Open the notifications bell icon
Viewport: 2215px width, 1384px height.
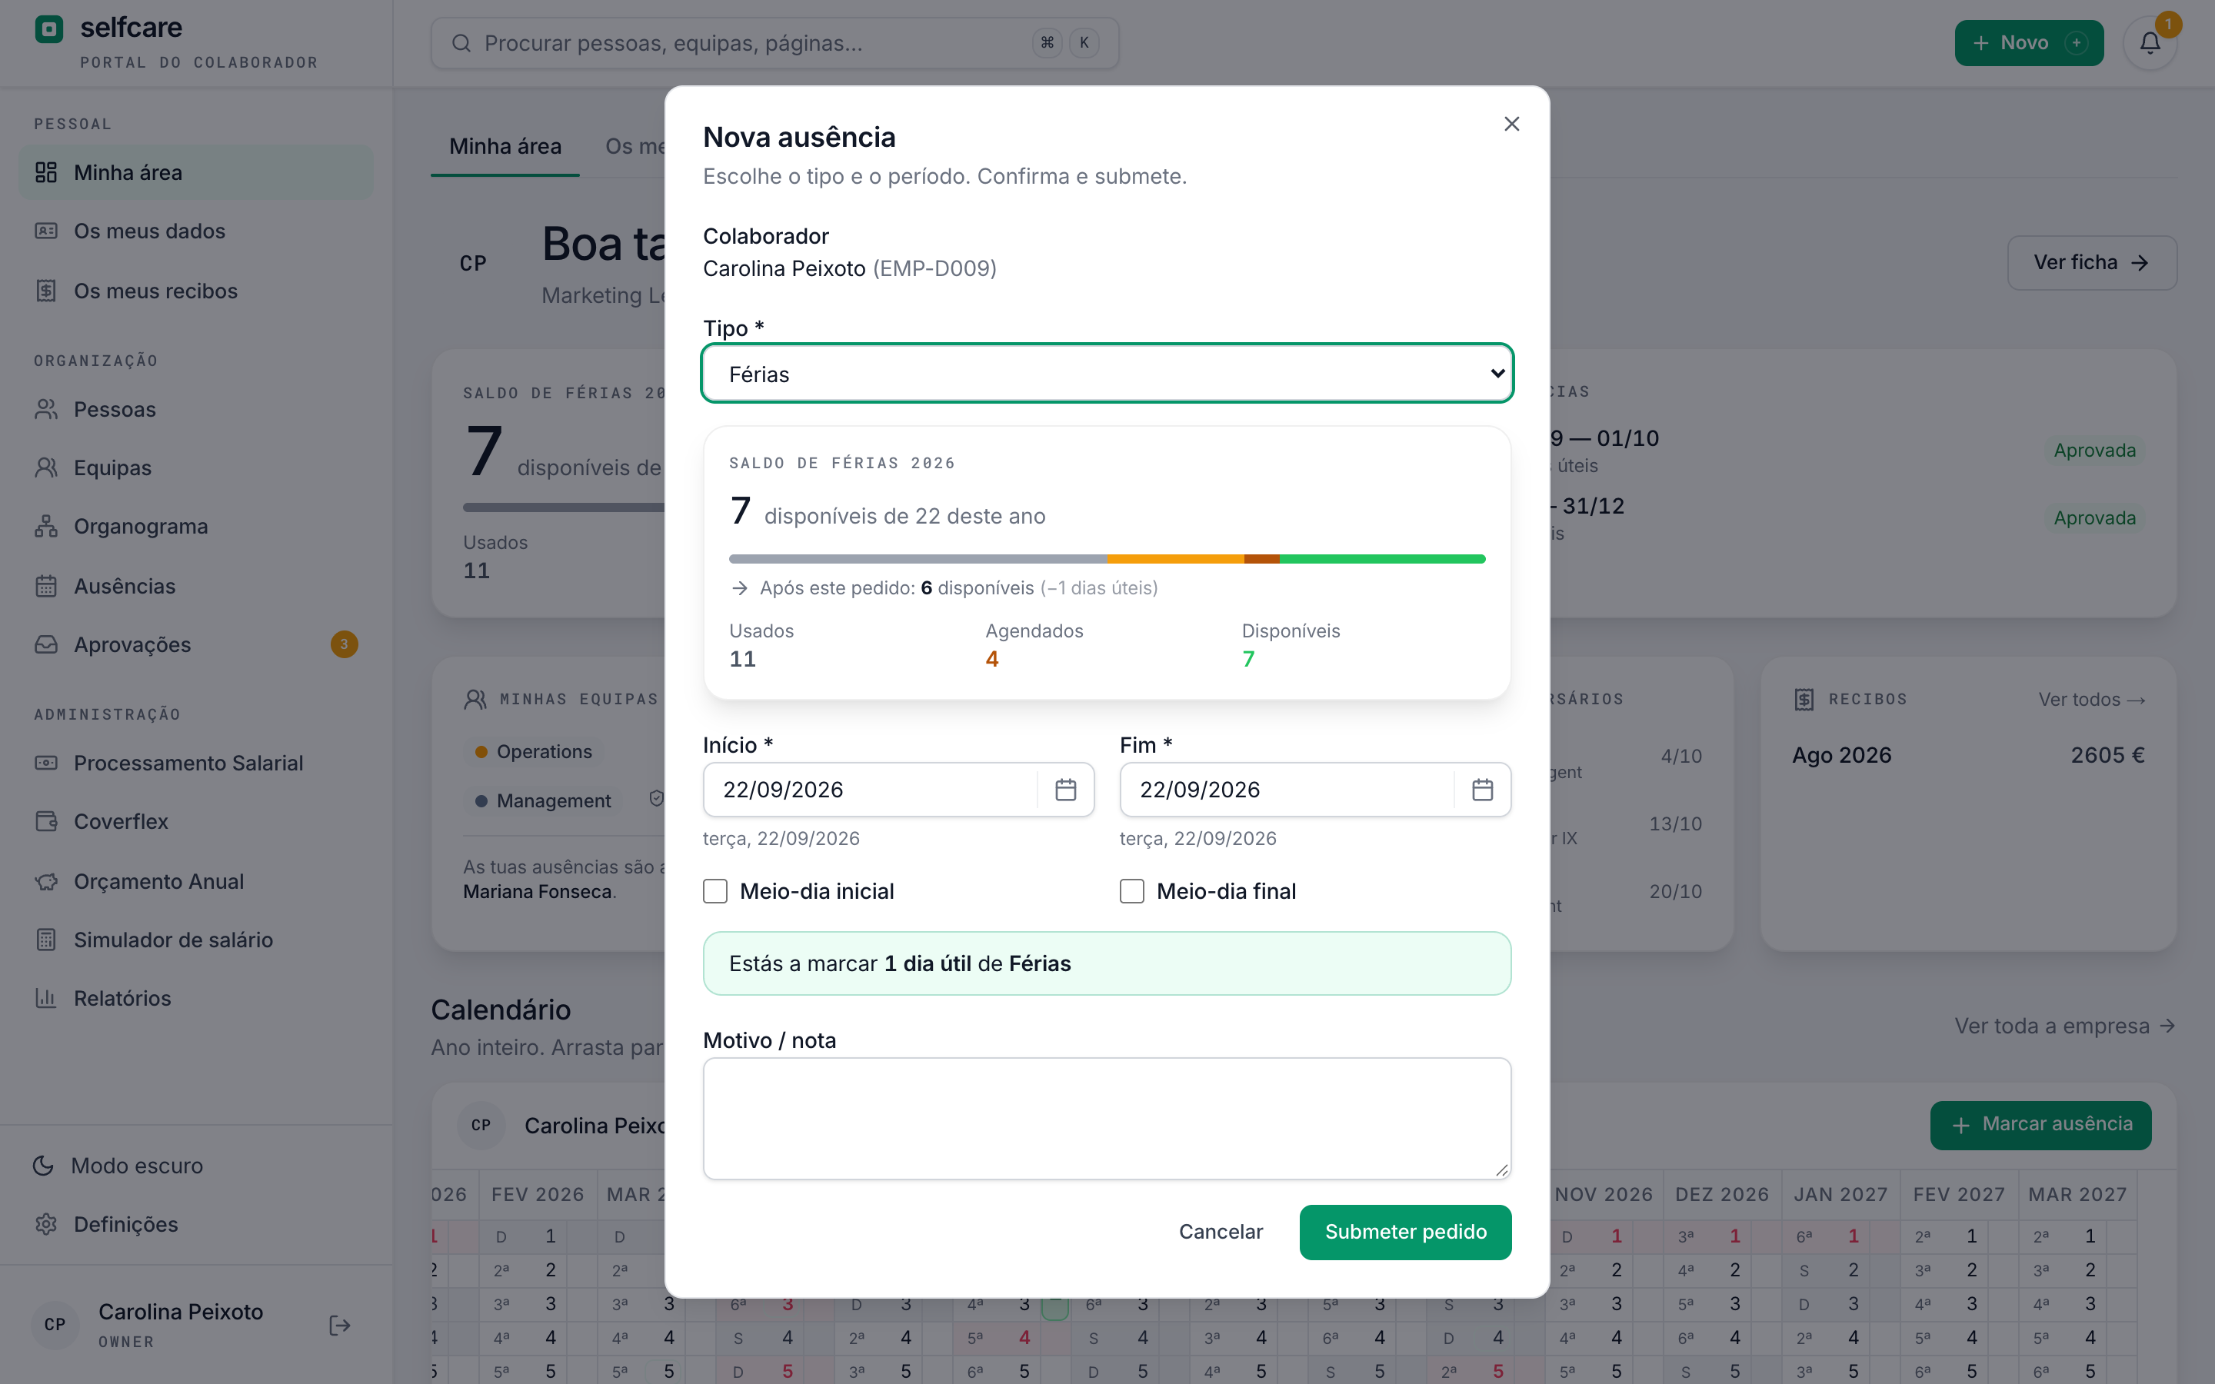[2150, 43]
